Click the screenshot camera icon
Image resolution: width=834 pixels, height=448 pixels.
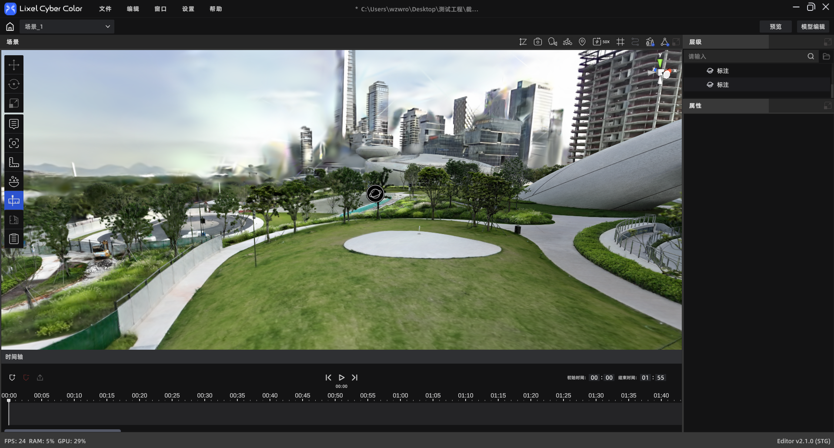point(538,42)
